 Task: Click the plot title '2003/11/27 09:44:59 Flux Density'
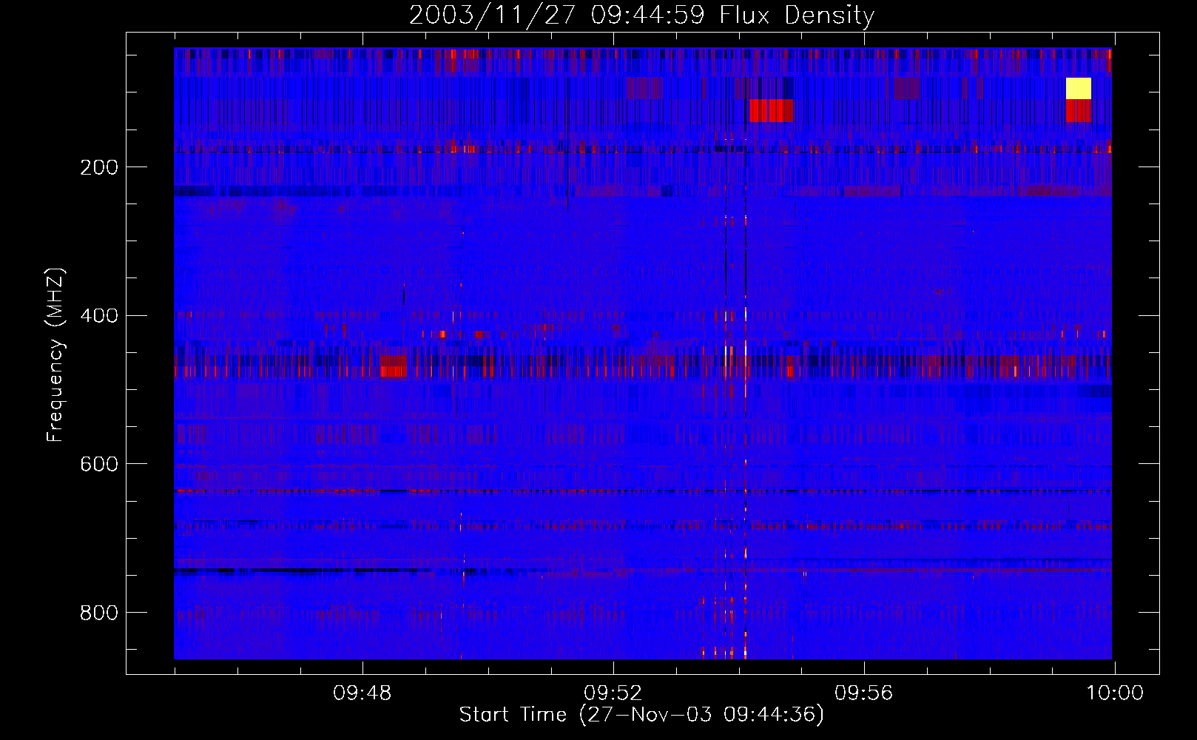coord(641,16)
